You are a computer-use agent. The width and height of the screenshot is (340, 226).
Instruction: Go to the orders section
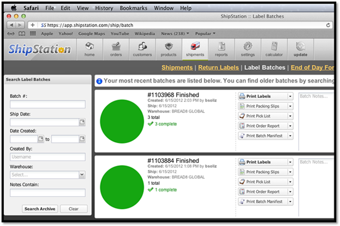[116, 49]
